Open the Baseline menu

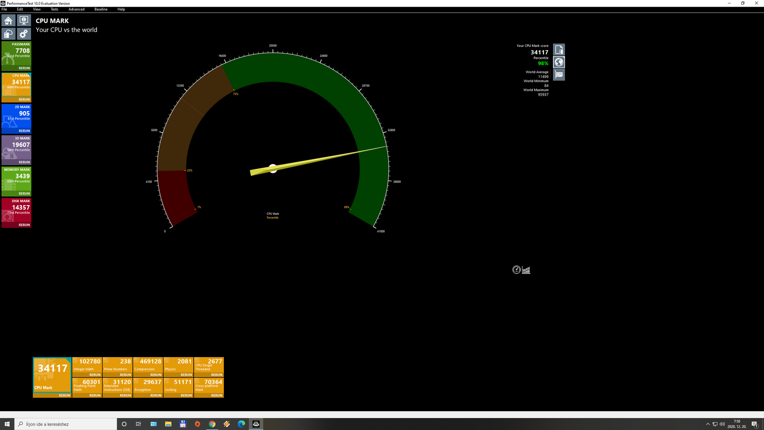click(101, 9)
